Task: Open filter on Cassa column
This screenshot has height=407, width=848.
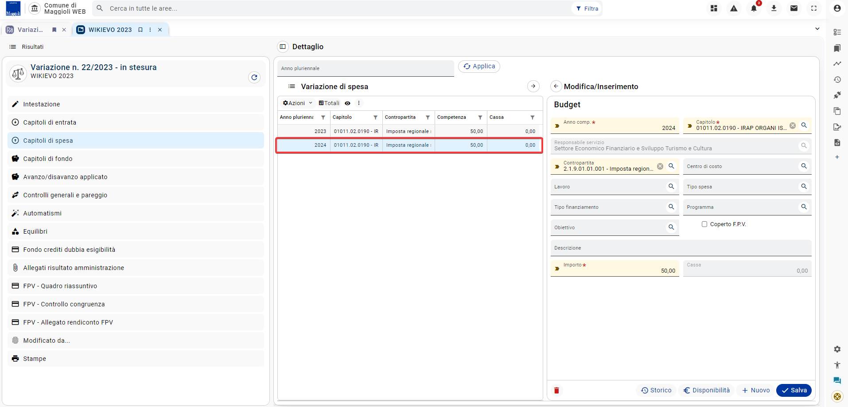Action: point(533,117)
